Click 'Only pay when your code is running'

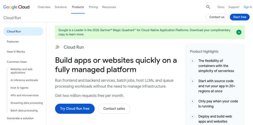(218, 104)
